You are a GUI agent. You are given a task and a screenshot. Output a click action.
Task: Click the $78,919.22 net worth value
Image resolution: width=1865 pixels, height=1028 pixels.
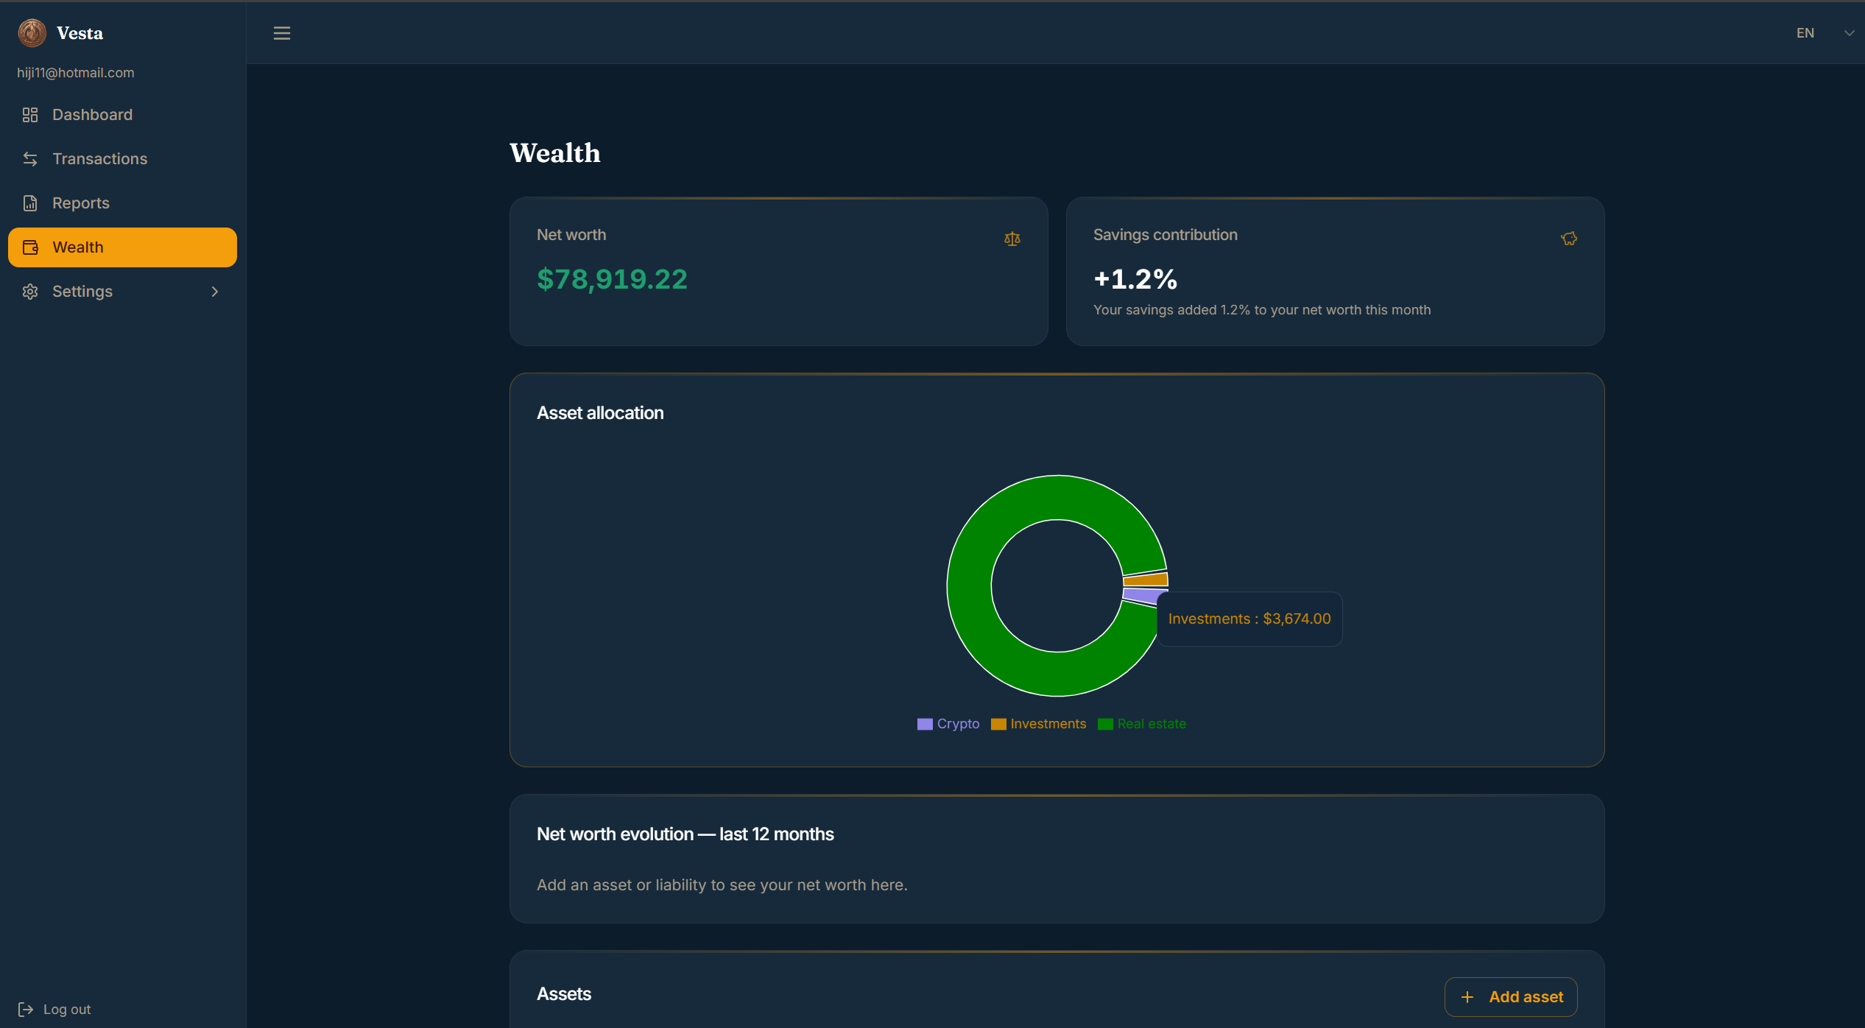tap(612, 279)
